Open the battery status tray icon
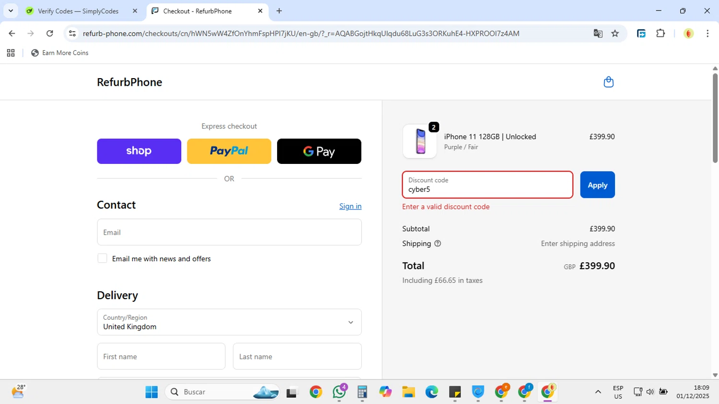 (663, 392)
